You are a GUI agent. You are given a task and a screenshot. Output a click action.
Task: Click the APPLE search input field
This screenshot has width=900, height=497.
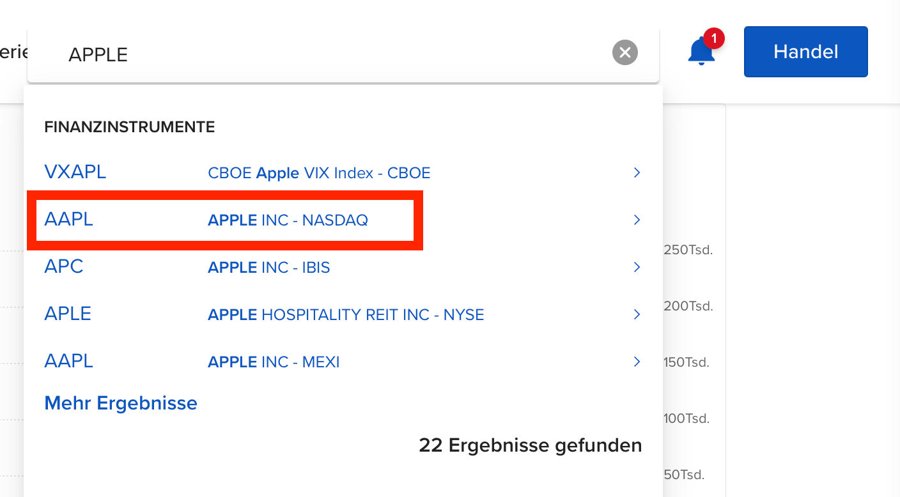(x=256, y=54)
